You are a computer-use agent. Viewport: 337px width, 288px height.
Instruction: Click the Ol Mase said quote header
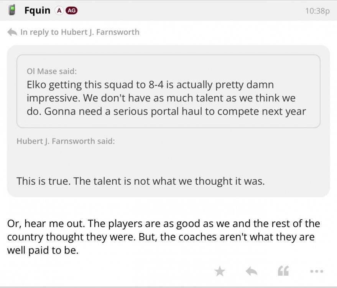click(51, 71)
